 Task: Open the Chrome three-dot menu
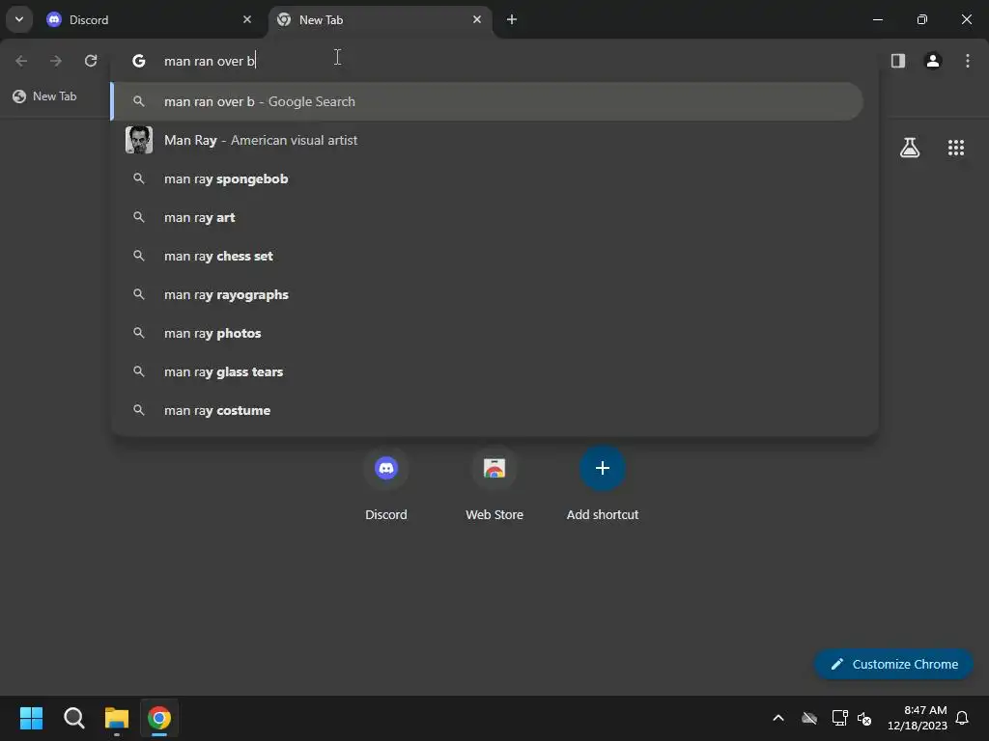tap(968, 61)
